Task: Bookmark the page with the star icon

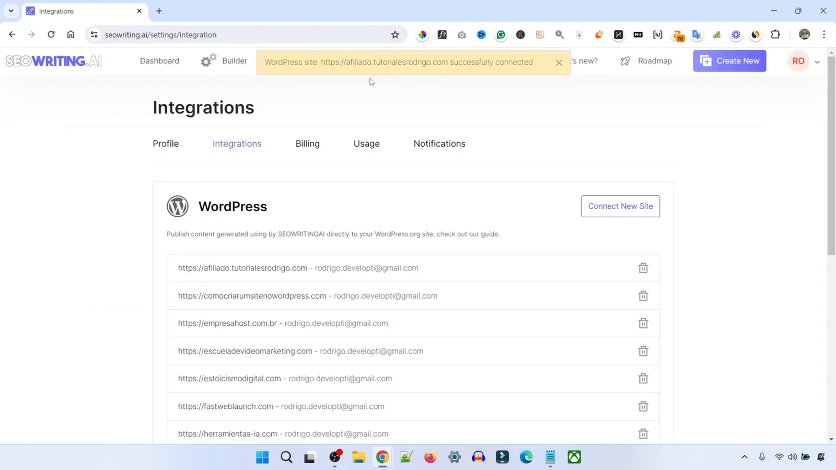Action: coord(394,34)
